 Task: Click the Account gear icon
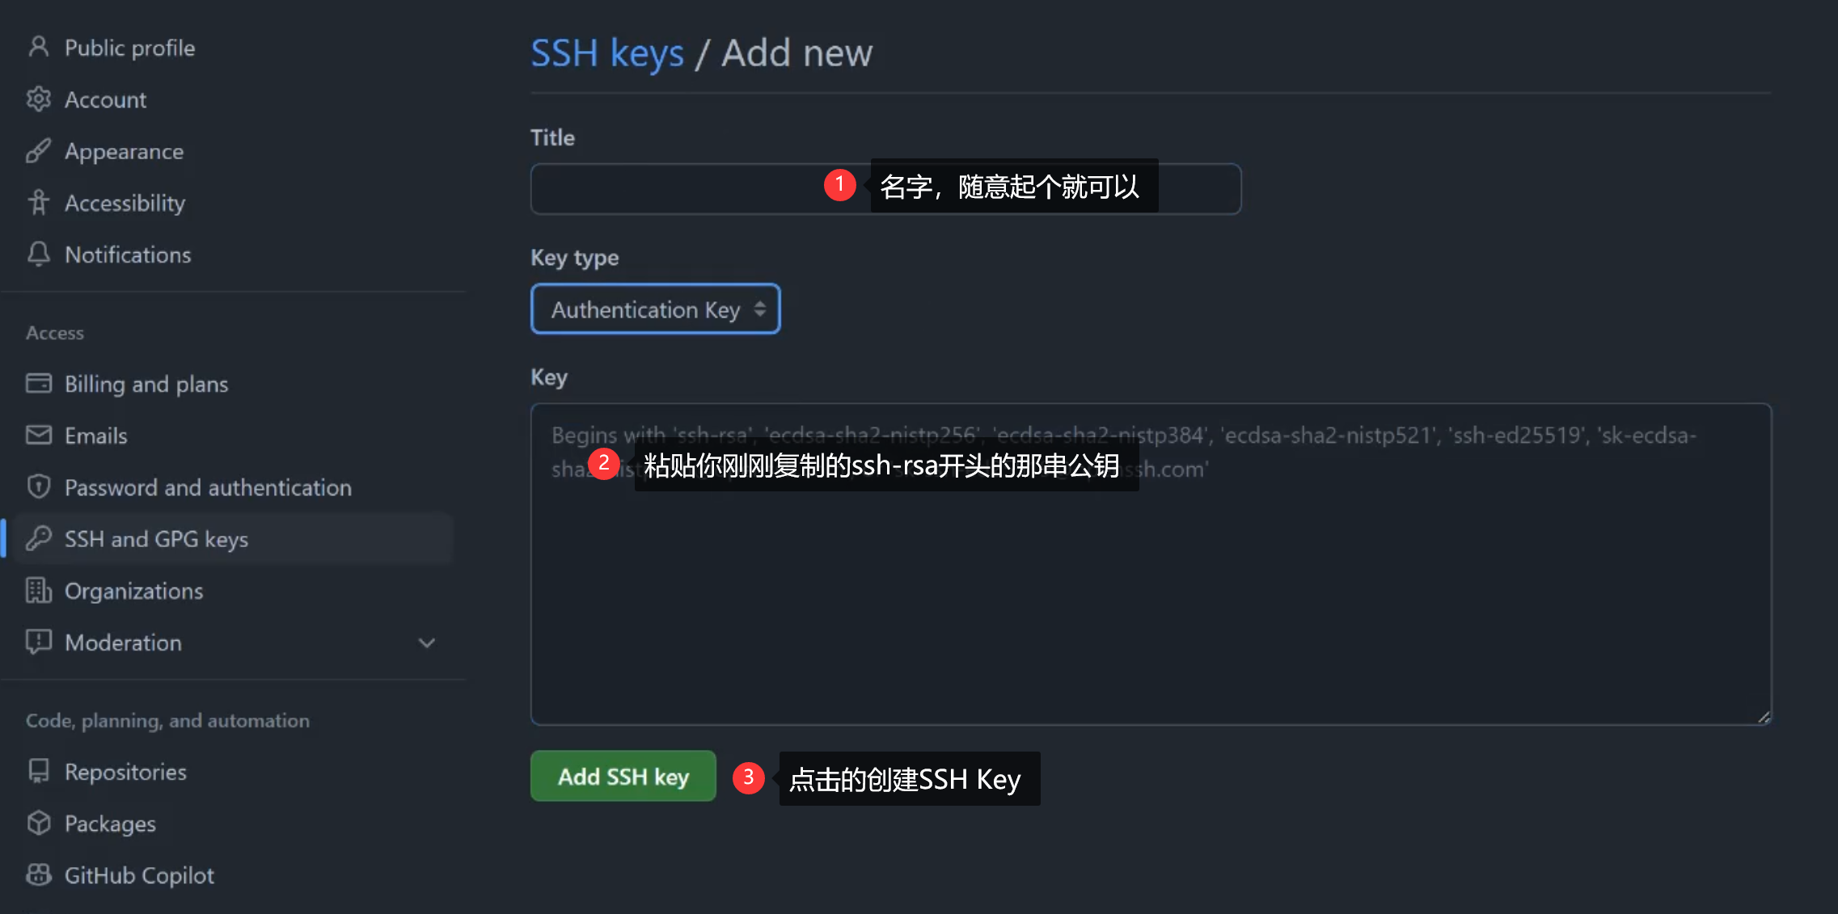38,99
